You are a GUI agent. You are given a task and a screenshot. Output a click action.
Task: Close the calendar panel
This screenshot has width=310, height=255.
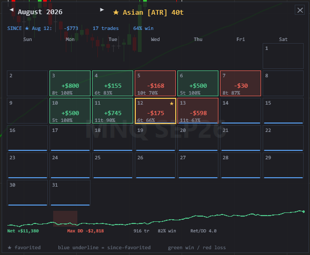299,10
